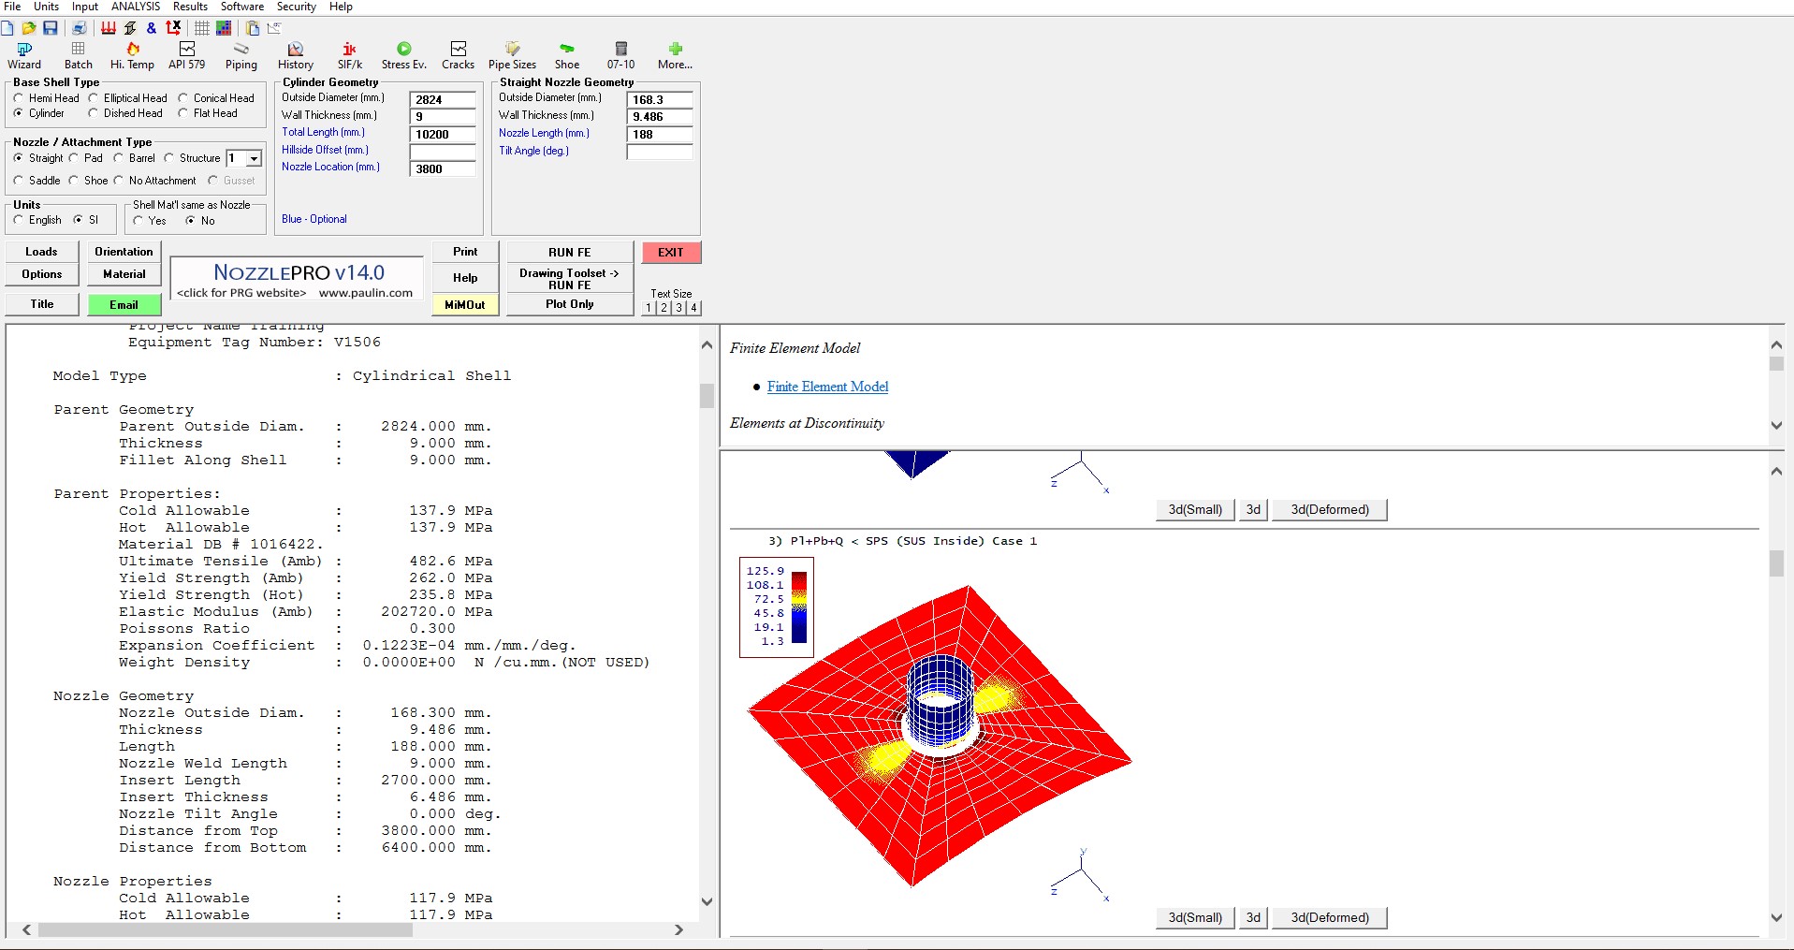
Task: Select the Elliptical Head shell type
Action: pyautogui.click(x=94, y=98)
